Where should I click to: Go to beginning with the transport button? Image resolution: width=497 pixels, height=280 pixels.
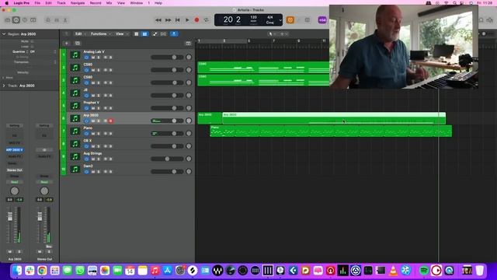pos(178,20)
